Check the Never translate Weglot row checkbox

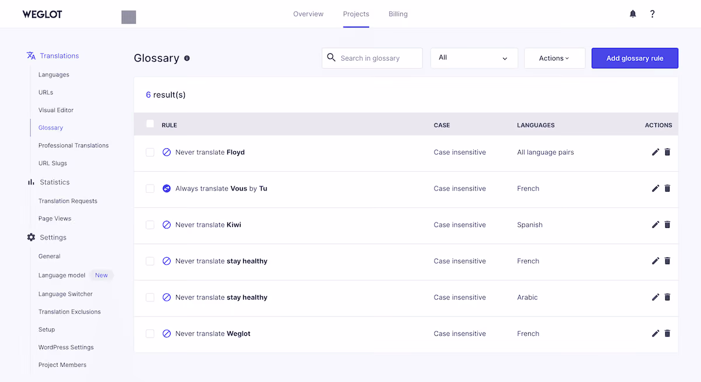tap(150, 334)
